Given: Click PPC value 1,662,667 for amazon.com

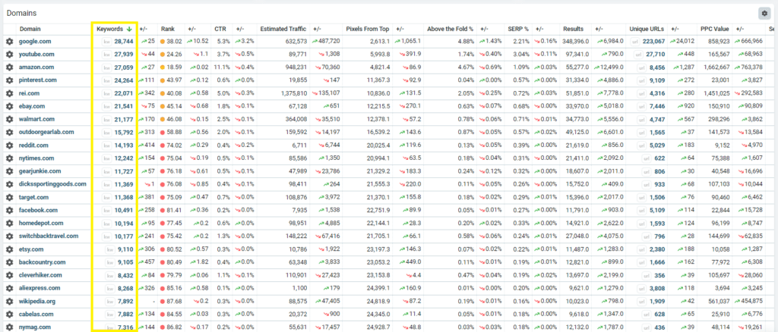Looking at the screenshot, I should pos(716,67).
